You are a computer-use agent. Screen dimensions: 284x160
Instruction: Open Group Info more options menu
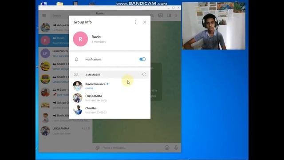tap(135, 22)
